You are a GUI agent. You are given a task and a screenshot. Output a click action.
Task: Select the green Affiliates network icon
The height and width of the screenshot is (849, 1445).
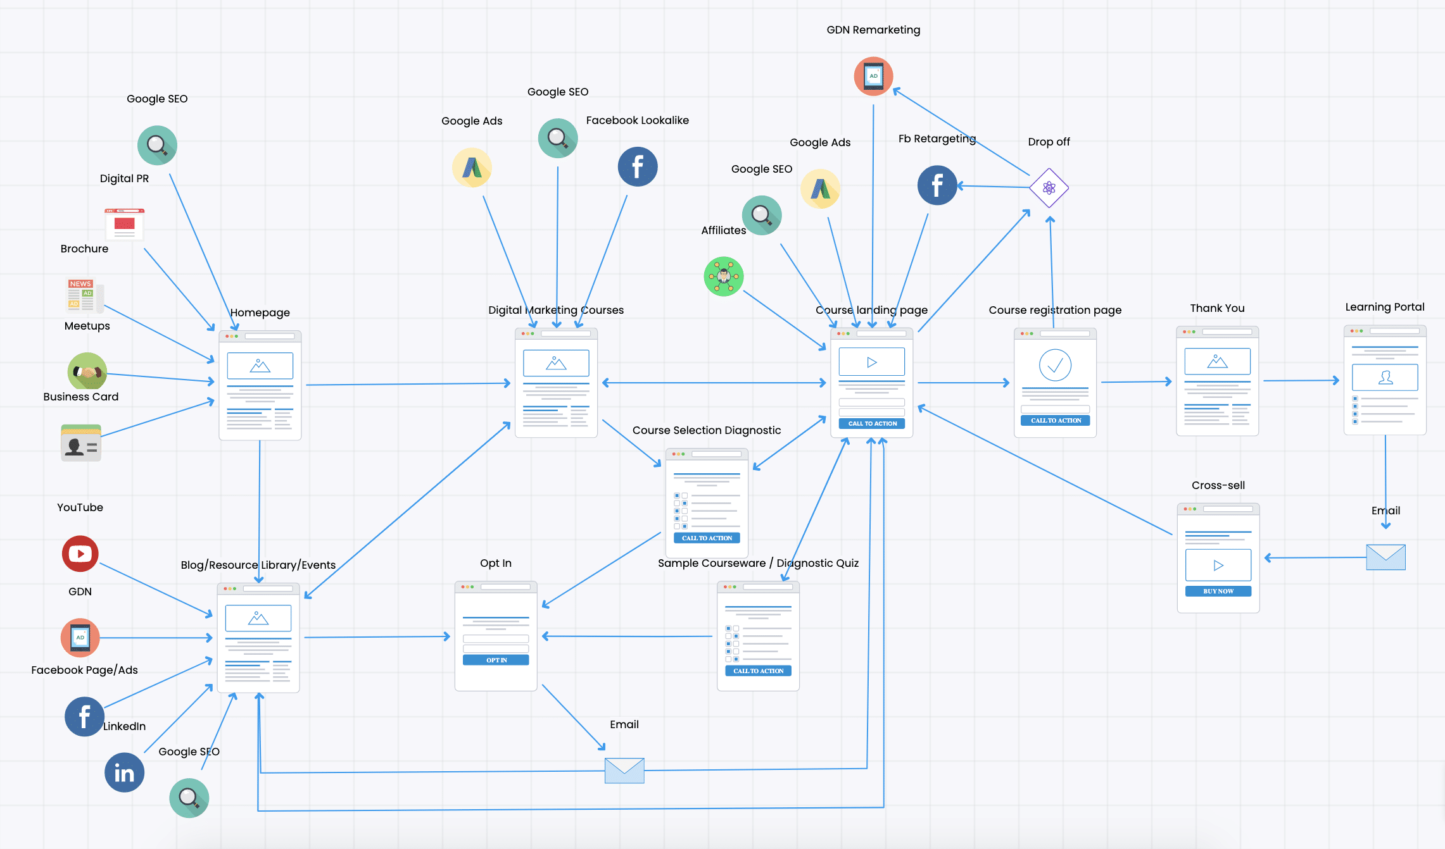point(724,276)
